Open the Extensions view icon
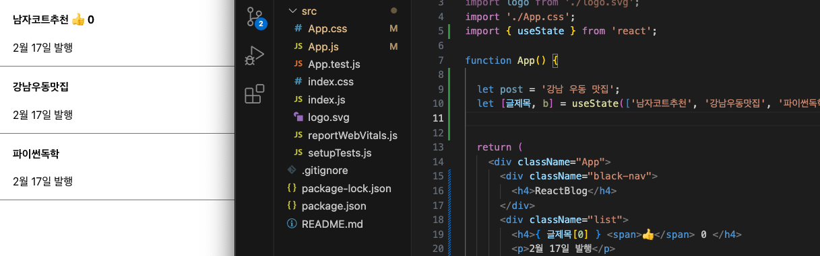820x256 pixels. click(254, 94)
